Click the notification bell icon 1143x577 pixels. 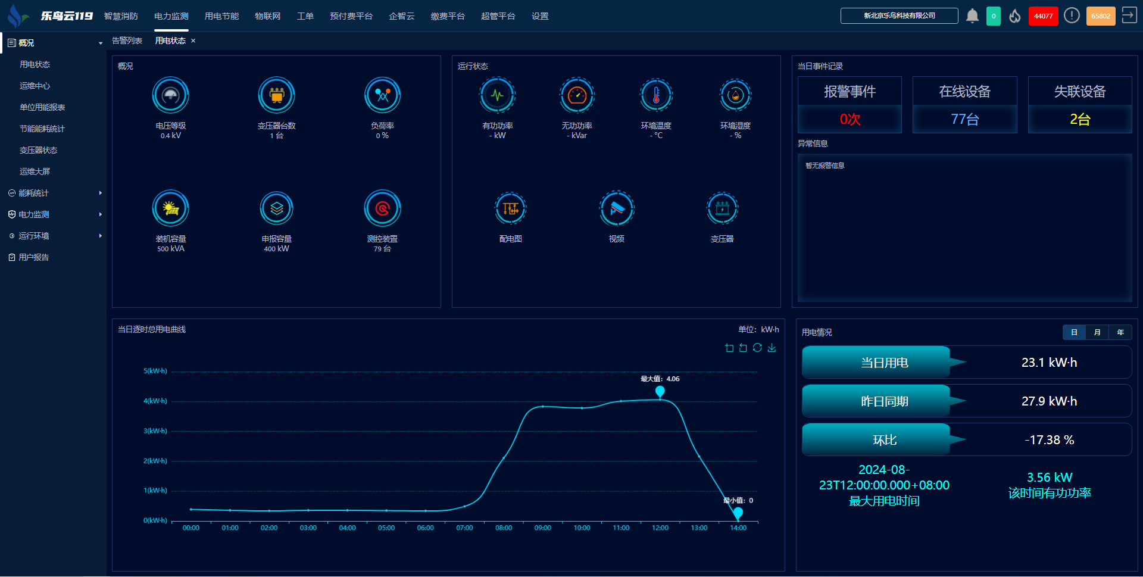coord(972,16)
